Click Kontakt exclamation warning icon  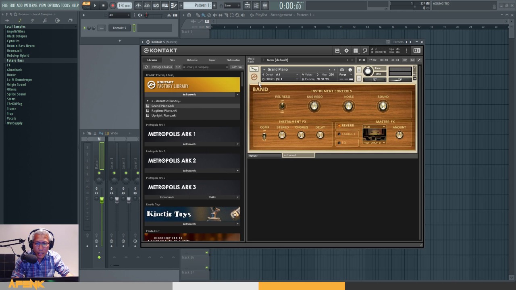[x=406, y=50]
